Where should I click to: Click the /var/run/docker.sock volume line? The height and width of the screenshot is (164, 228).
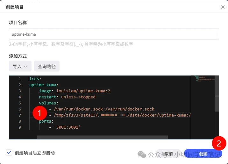click(x=102, y=109)
